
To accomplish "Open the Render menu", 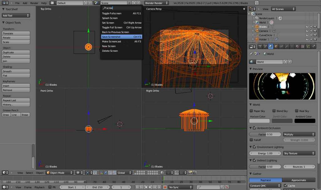I will coord(34,3).
